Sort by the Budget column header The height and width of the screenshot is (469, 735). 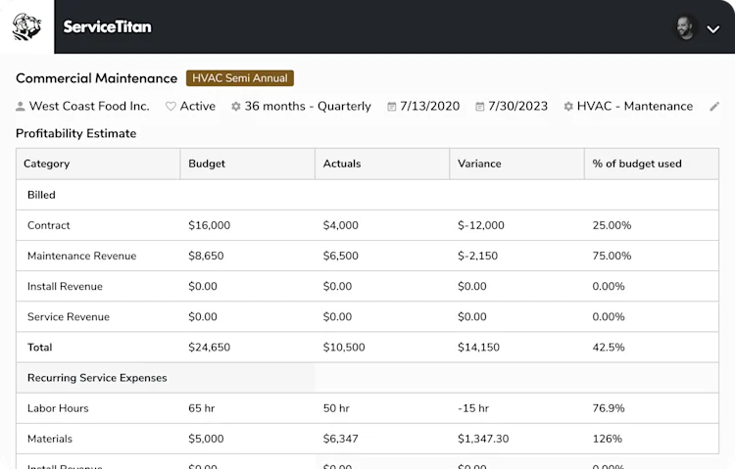tap(207, 164)
